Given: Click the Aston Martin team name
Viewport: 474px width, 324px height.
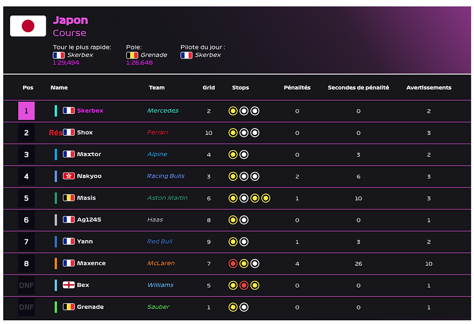Looking at the screenshot, I should (167, 198).
